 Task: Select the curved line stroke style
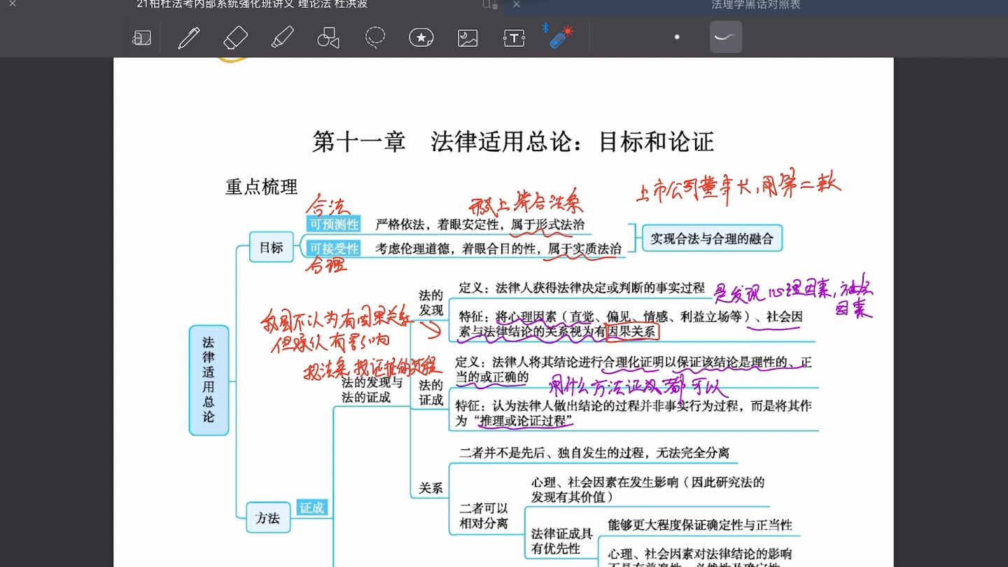tap(726, 37)
